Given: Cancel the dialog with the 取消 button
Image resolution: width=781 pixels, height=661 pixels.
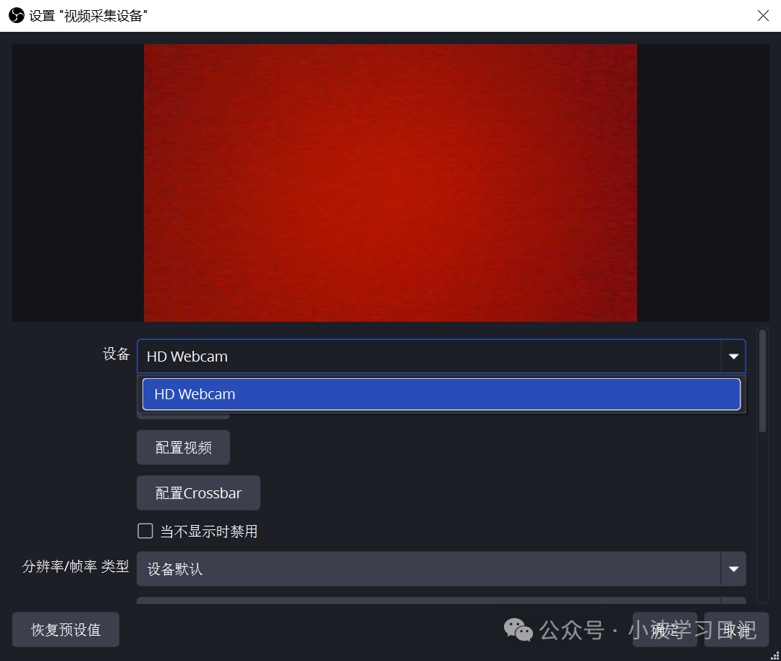Looking at the screenshot, I should tap(735, 629).
